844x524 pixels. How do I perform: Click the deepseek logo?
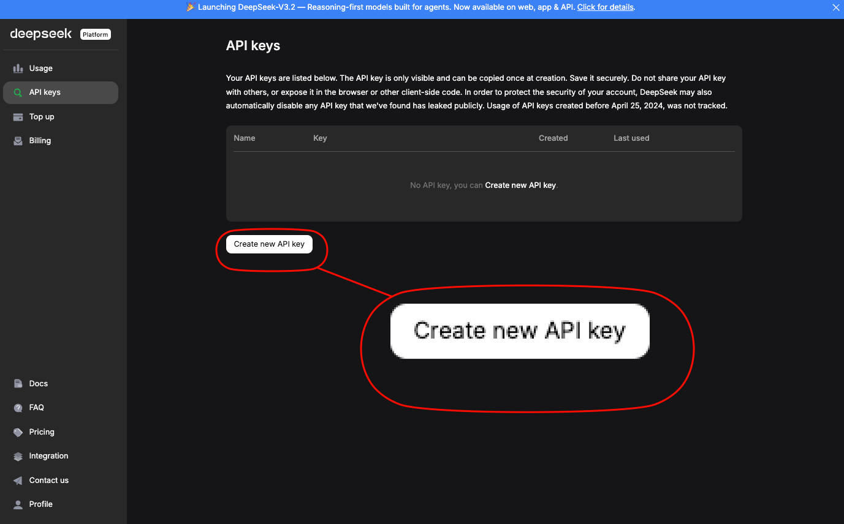[41, 34]
